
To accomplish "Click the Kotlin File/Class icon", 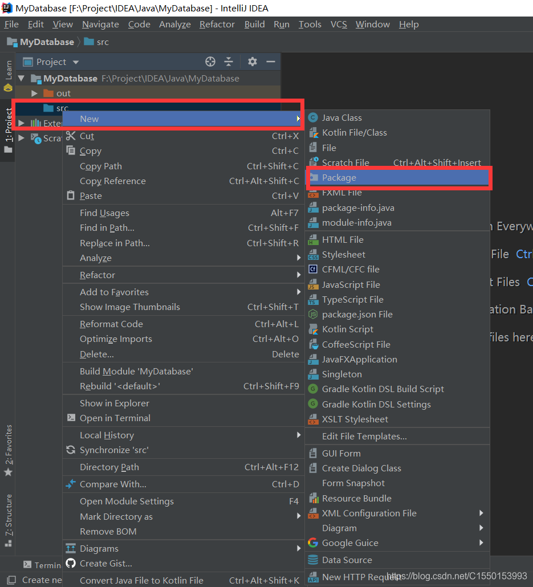I will (313, 133).
